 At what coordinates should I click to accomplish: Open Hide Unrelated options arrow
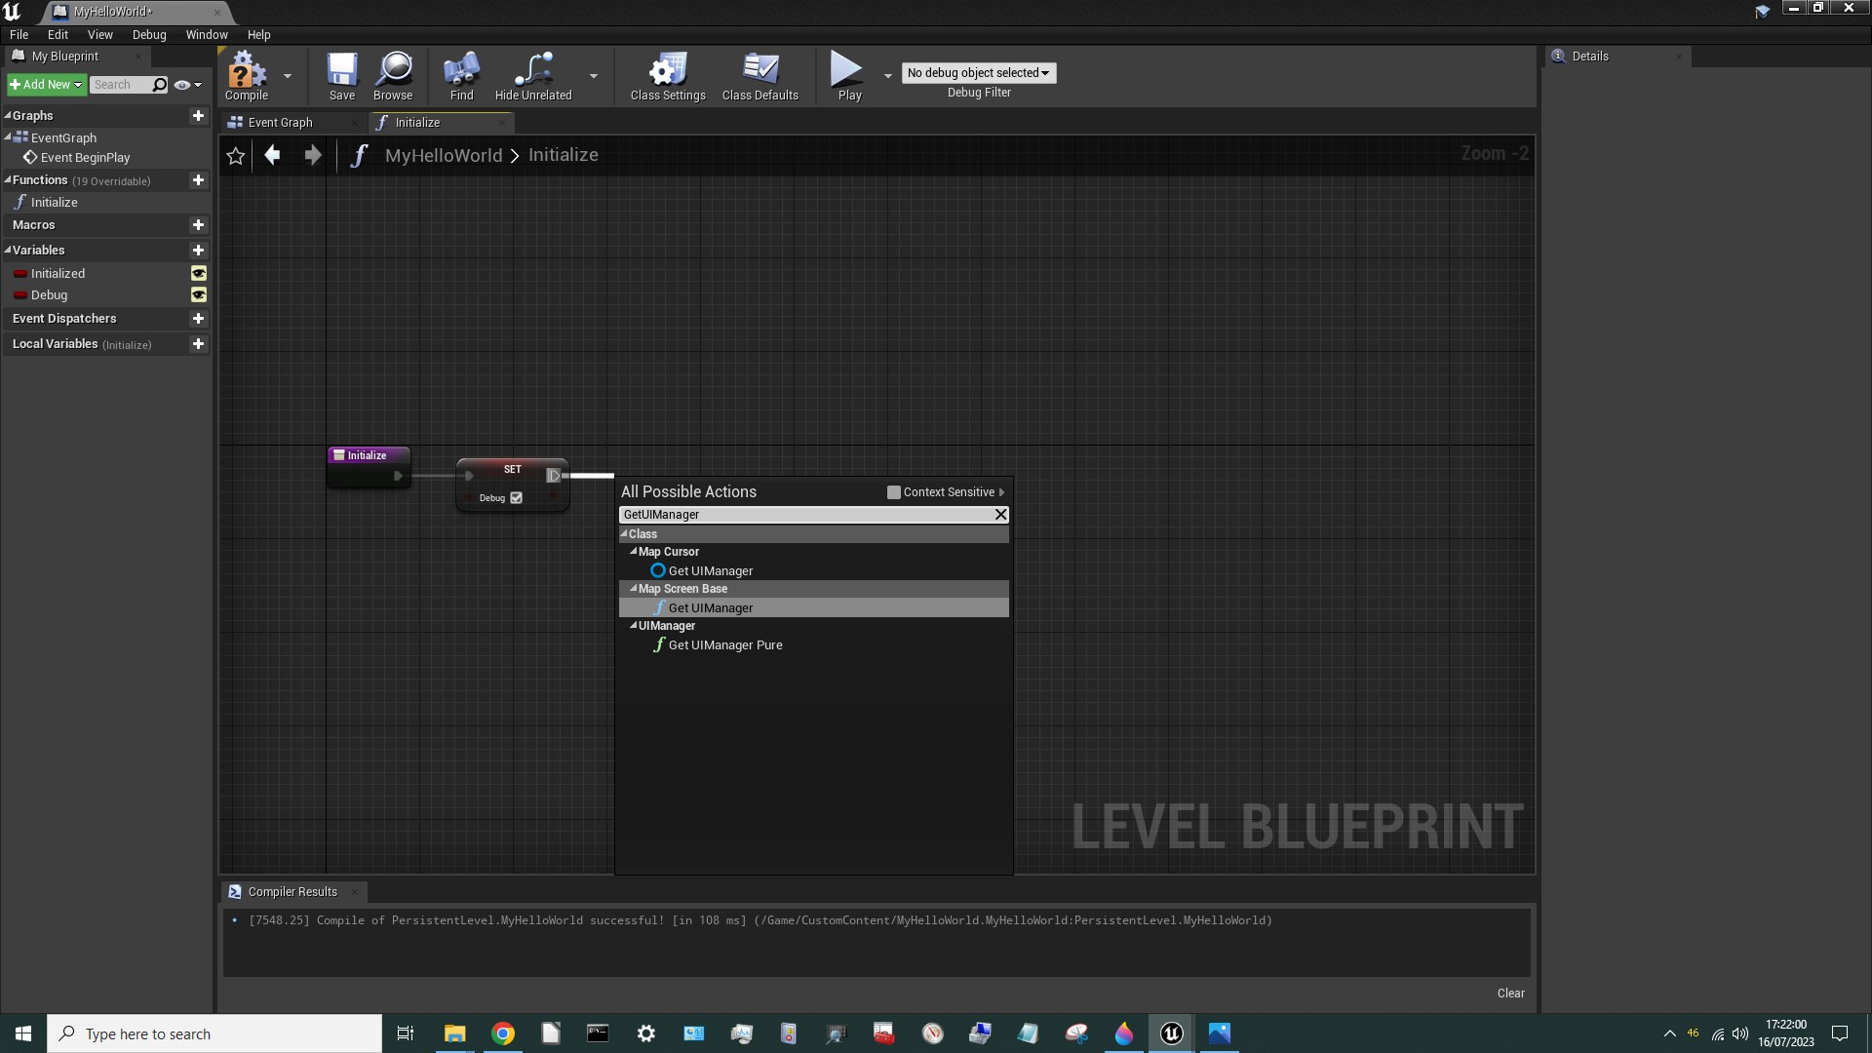[x=594, y=76]
